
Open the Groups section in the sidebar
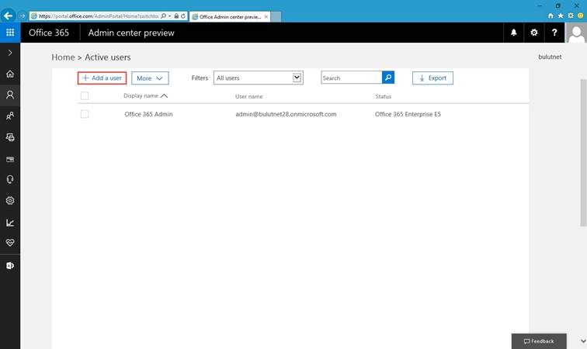[x=10, y=116]
